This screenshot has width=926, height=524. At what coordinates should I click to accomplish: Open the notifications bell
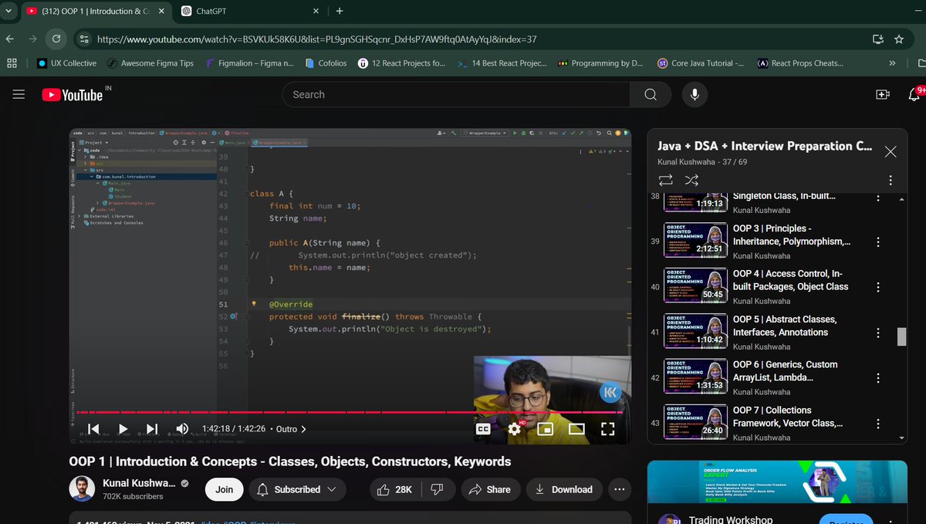tap(914, 94)
